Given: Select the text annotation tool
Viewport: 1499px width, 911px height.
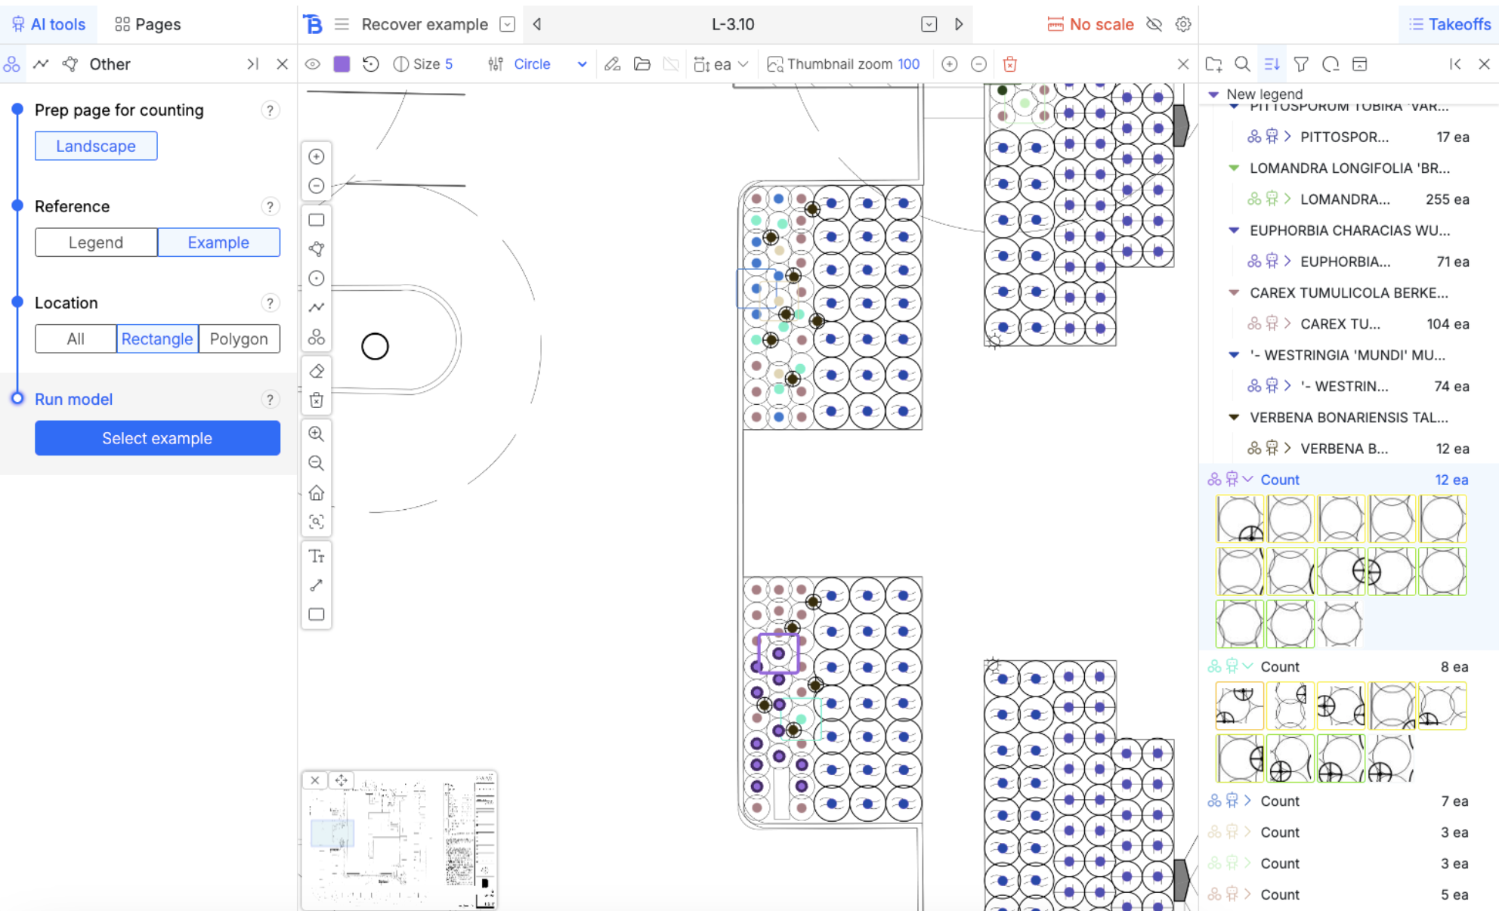Looking at the screenshot, I should pos(317,557).
